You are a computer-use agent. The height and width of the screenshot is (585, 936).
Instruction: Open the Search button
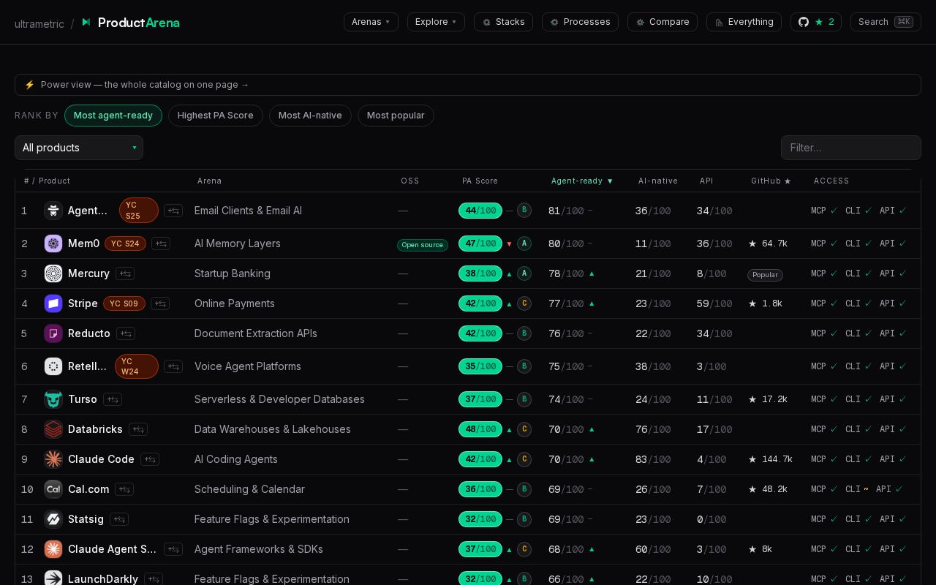point(886,22)
